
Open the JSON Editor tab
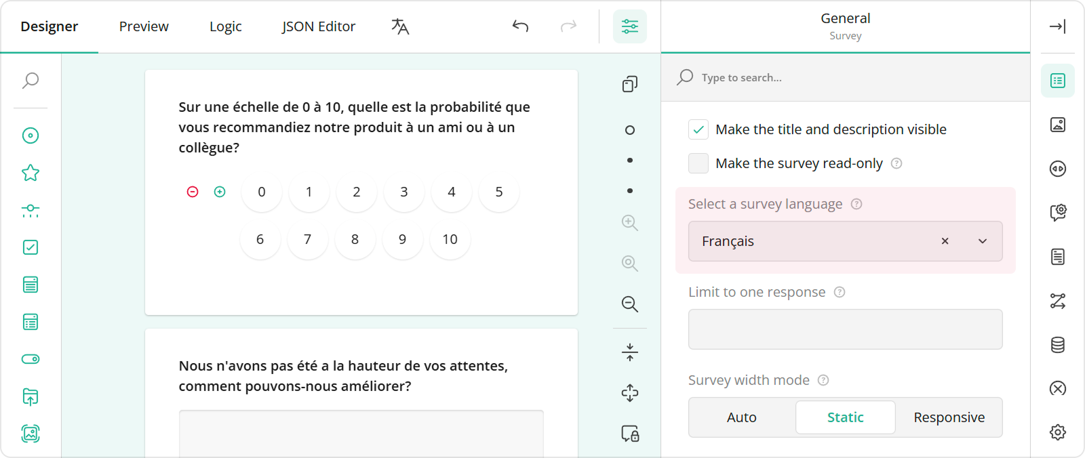pyautogui.click(x=319, y=26)
